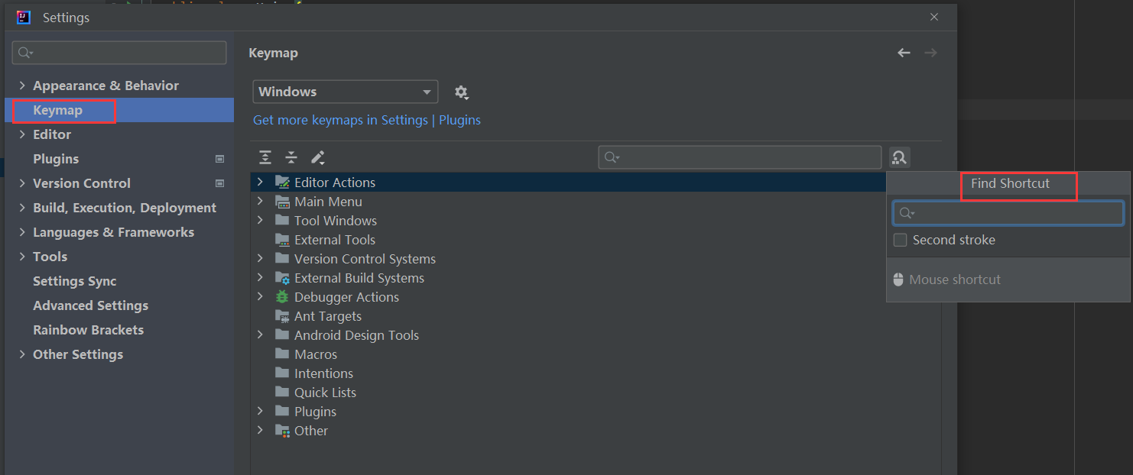The height and width of the screenshot is (475, 1133).
Task: Click the keymap actions search field
Action: [739, 157]
